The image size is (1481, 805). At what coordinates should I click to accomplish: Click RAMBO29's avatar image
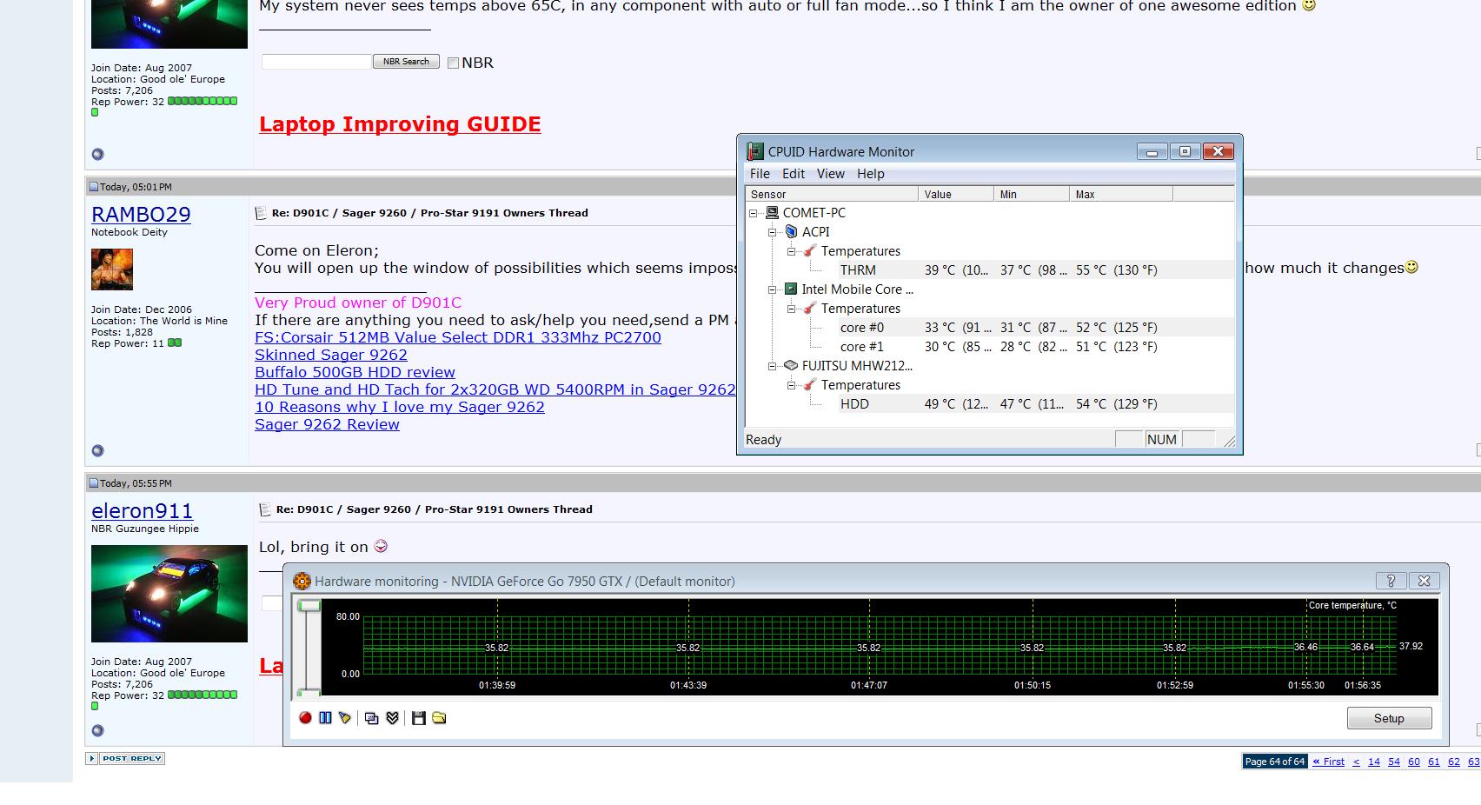click(112, 269)
